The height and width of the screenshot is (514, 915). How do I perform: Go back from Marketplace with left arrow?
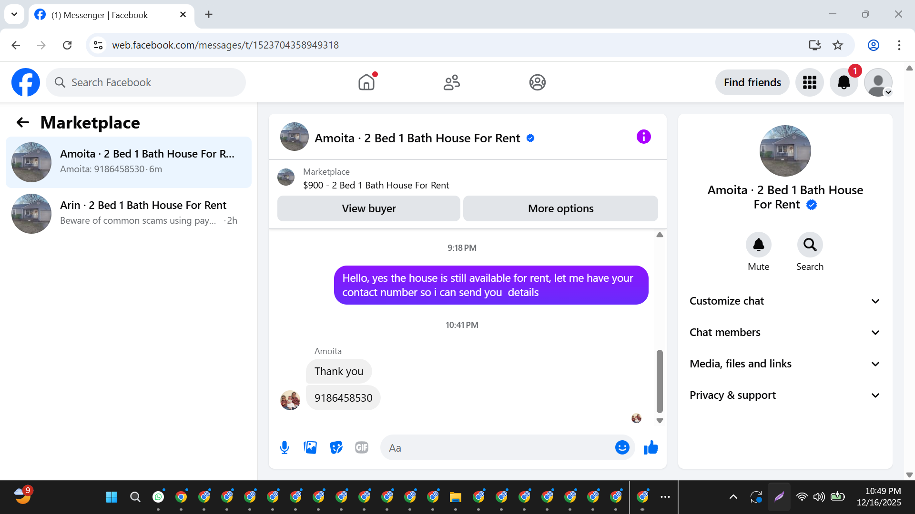(x=22, y=123)
